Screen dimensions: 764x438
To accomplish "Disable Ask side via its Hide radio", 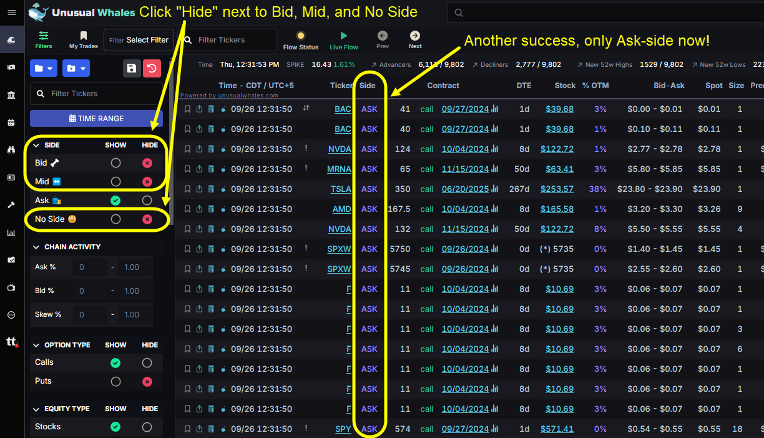I will pyautogui.click(x=147, y=199).
